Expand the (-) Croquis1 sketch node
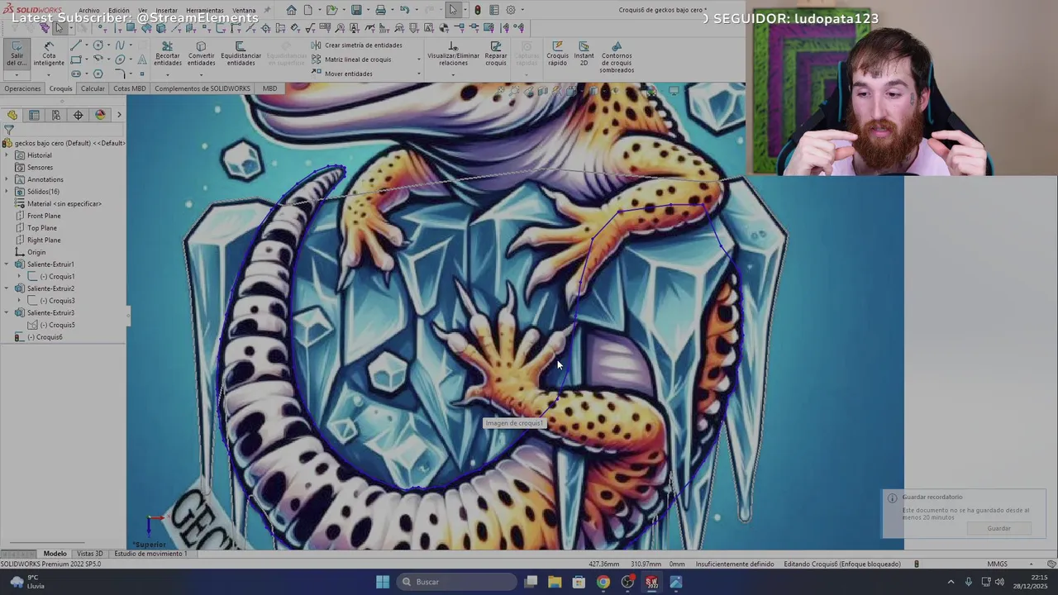Viewport: 1058px width, 595px height. (21, 276)
